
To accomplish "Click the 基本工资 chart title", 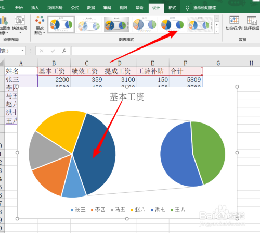I will (127, 96).
